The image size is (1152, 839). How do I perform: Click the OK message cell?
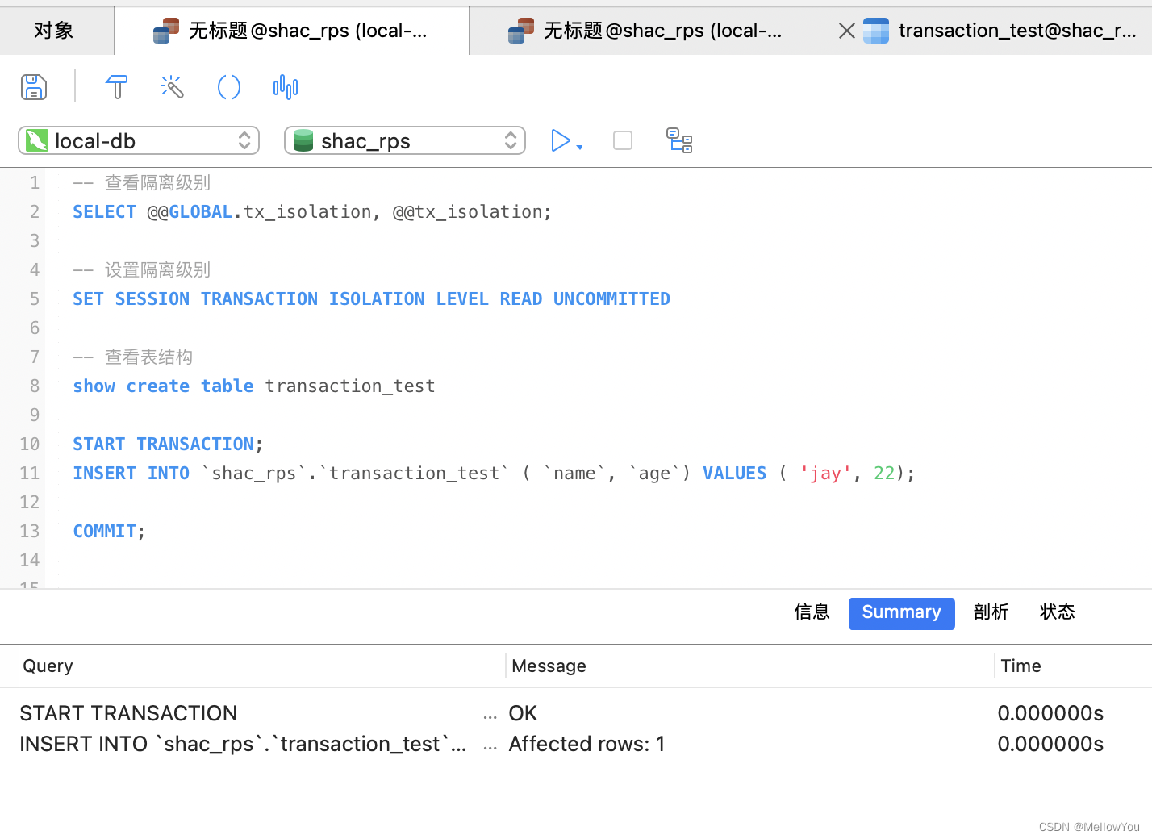tap(523, 713)
